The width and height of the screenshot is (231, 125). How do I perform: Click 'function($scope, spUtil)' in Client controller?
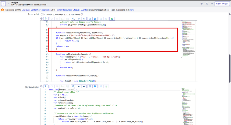click(x=62, y=89)
